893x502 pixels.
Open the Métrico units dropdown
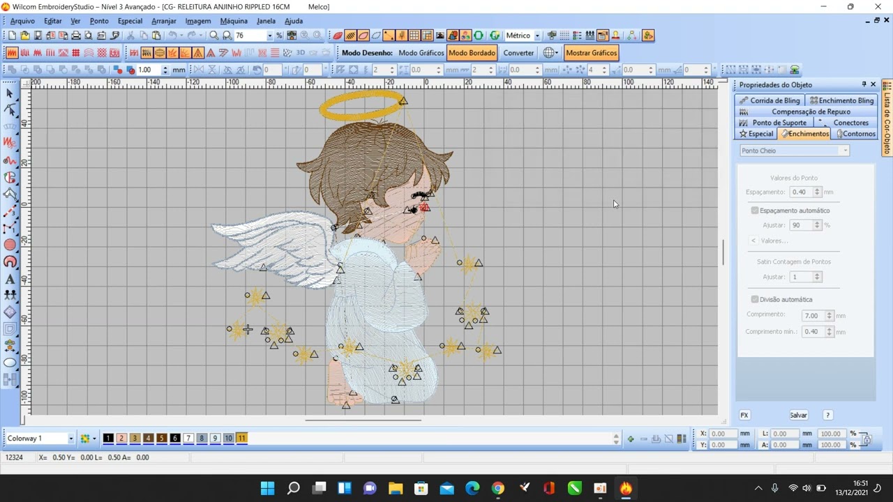(537, 36)
